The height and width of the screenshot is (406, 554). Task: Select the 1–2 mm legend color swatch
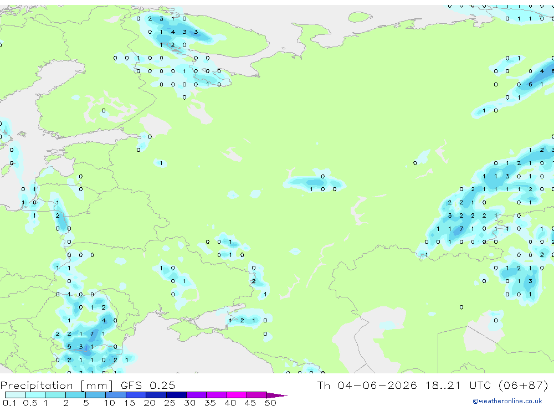tap(55, 395)
